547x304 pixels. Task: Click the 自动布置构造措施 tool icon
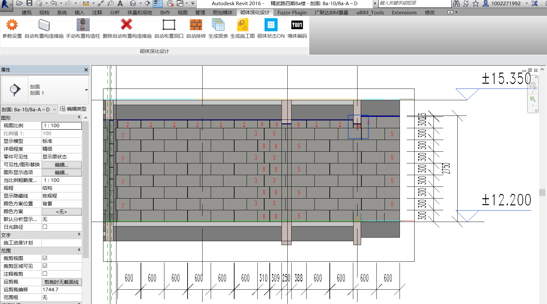coord(44,25)
